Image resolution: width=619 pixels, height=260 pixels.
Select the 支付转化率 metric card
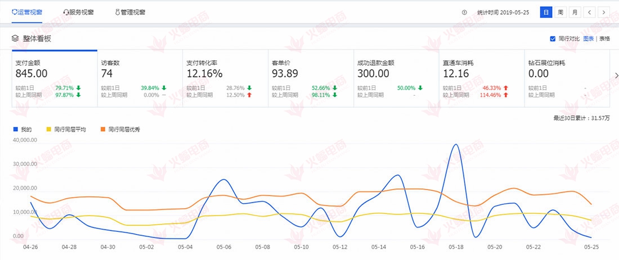click(x=225, y=79)
